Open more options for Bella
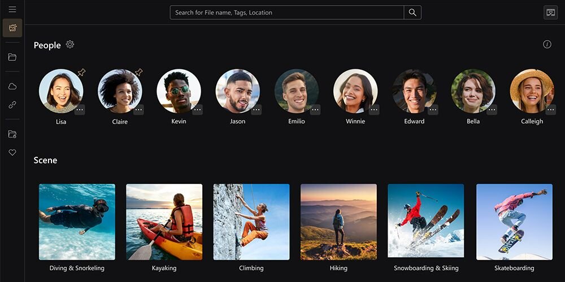This screenshot has height=282, width=565. (492, 110)
